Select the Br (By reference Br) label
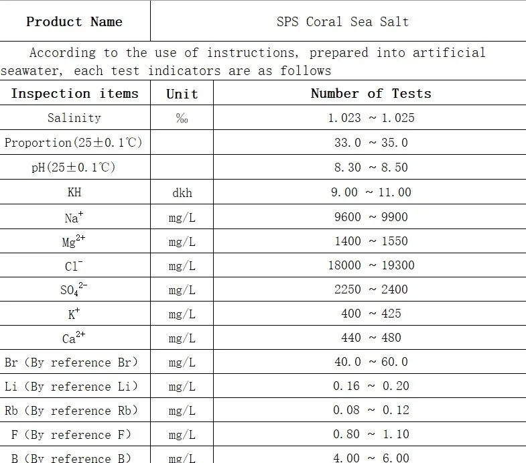The width and height of the screenshot is (526, 463). click(x=71, y=362)
